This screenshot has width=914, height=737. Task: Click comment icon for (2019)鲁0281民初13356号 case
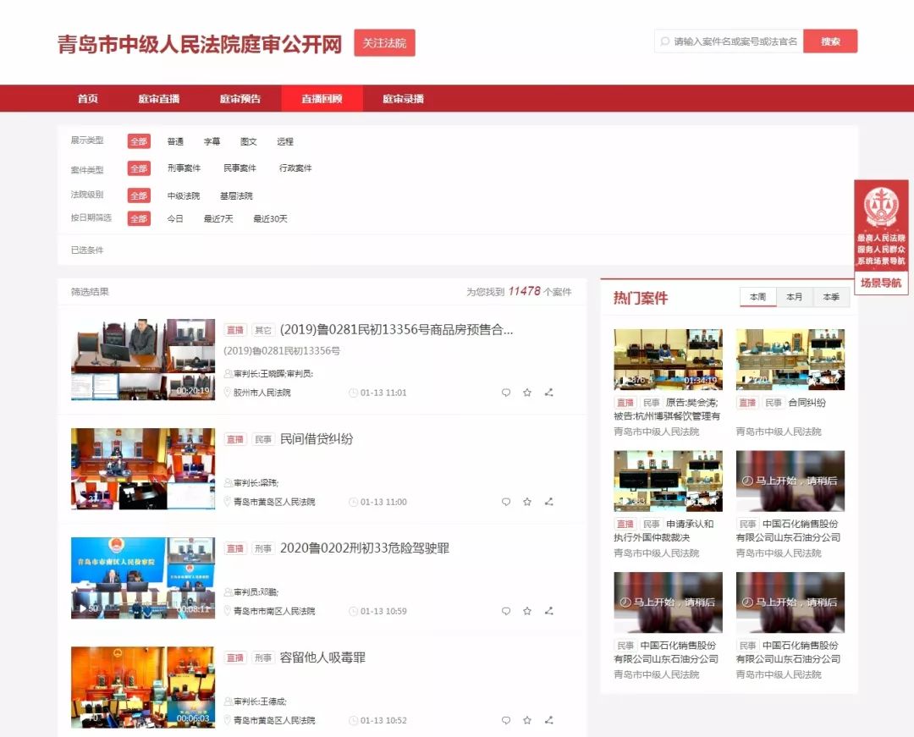[x=506, y=393]
